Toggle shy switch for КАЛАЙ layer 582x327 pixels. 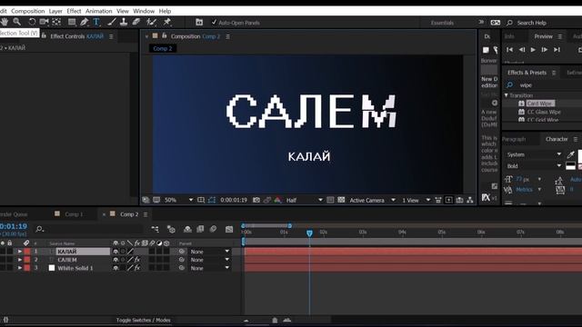(115, 252)
